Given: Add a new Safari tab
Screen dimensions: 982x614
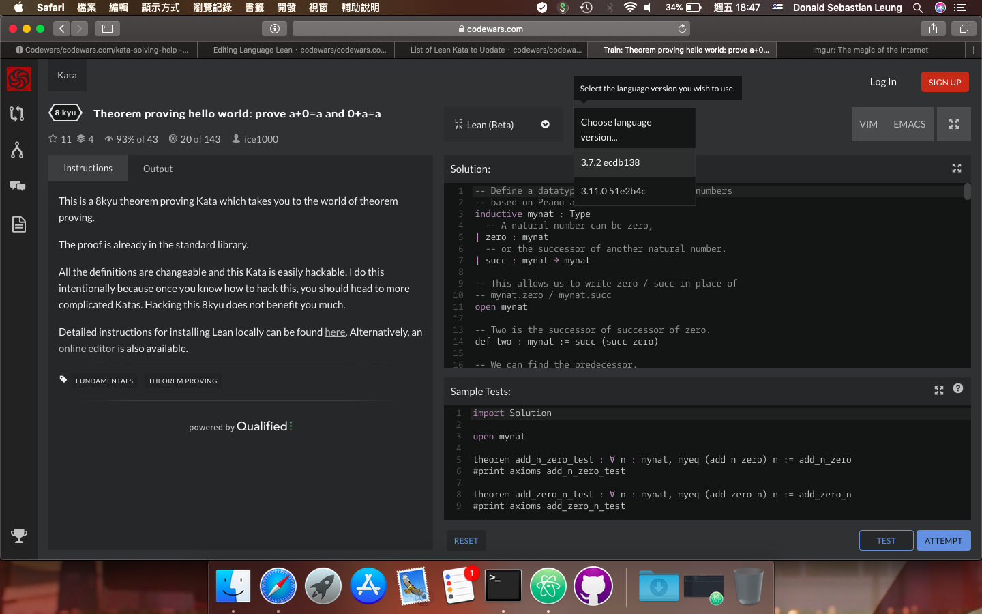Looking at the screenshot, I should click(x=973, y=50).
